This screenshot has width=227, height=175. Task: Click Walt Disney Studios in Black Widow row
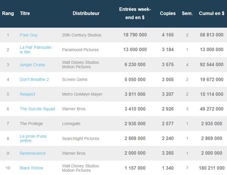80,168
